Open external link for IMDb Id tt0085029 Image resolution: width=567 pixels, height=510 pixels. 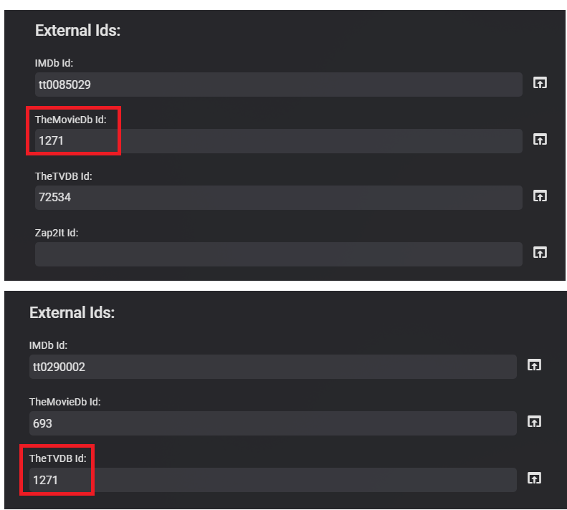pos(540,83)
